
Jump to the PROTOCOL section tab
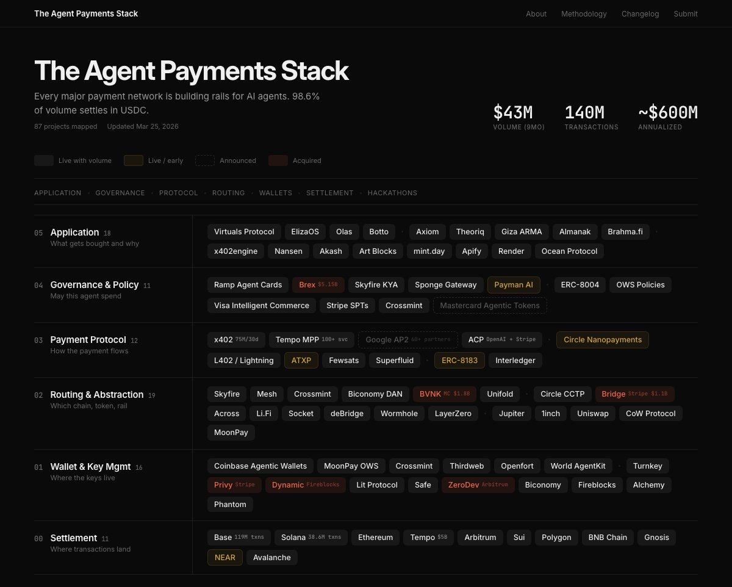click(x=179, y=193)
